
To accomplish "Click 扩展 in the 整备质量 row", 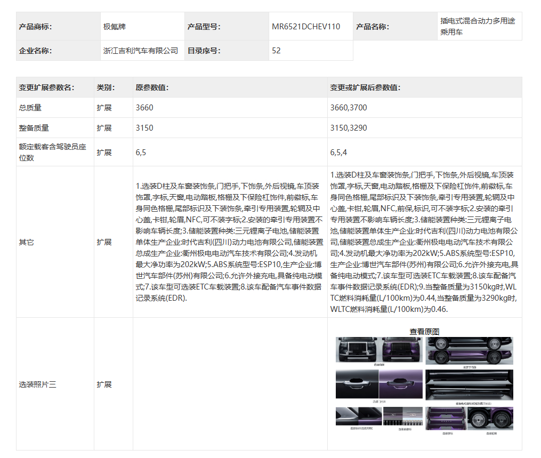I will pyautogui.click(x=104, y=128).
